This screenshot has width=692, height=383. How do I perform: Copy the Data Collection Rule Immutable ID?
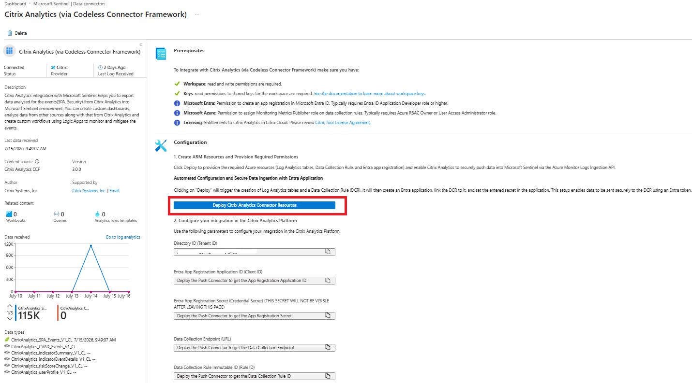pos(328,376)
